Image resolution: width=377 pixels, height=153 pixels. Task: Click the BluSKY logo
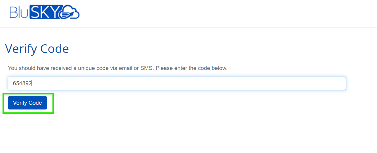(45, 12)
